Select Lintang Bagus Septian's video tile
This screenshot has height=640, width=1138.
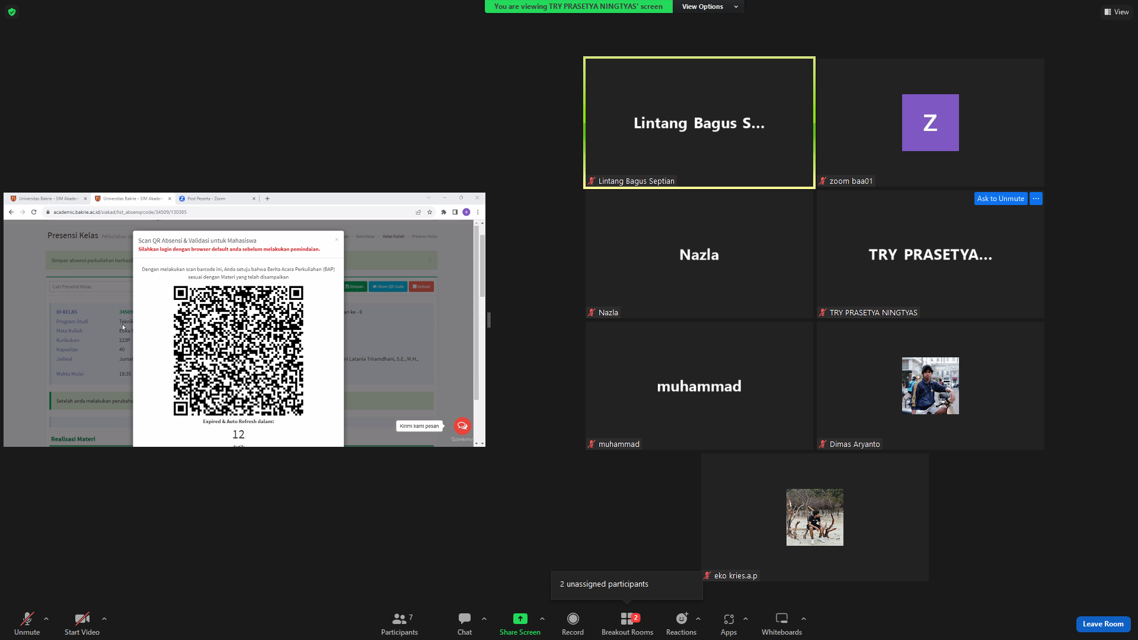pos(699,123)
